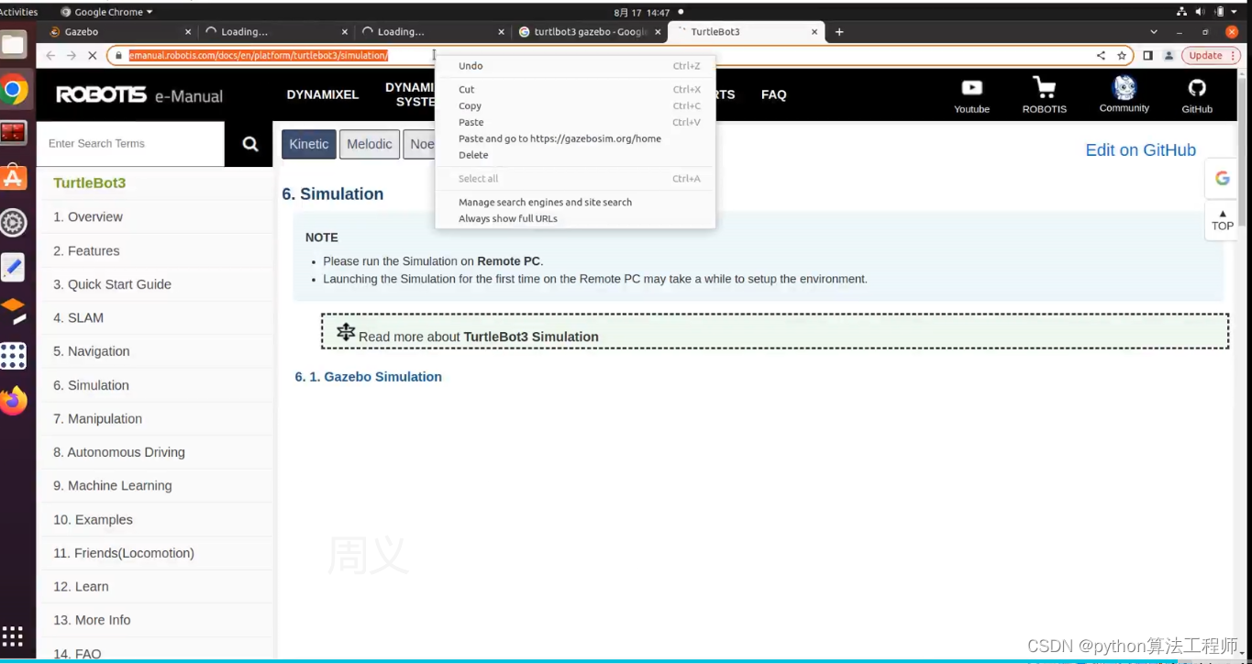Choose Manage search engines and site search
1252x664 pixels.
tap(575, 202)
